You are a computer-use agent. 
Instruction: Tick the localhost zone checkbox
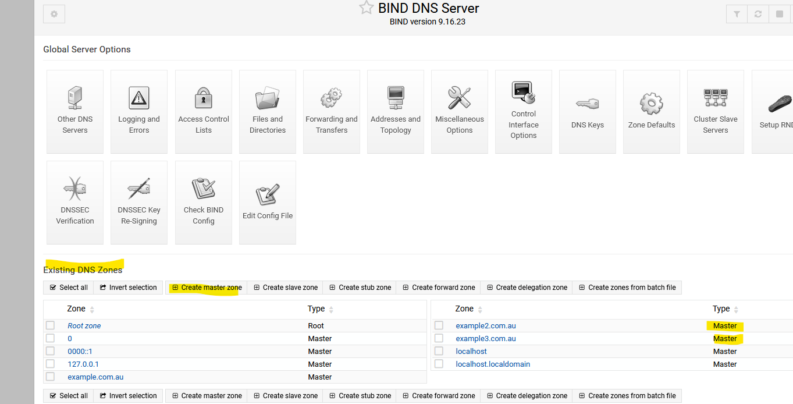point(439,351)
